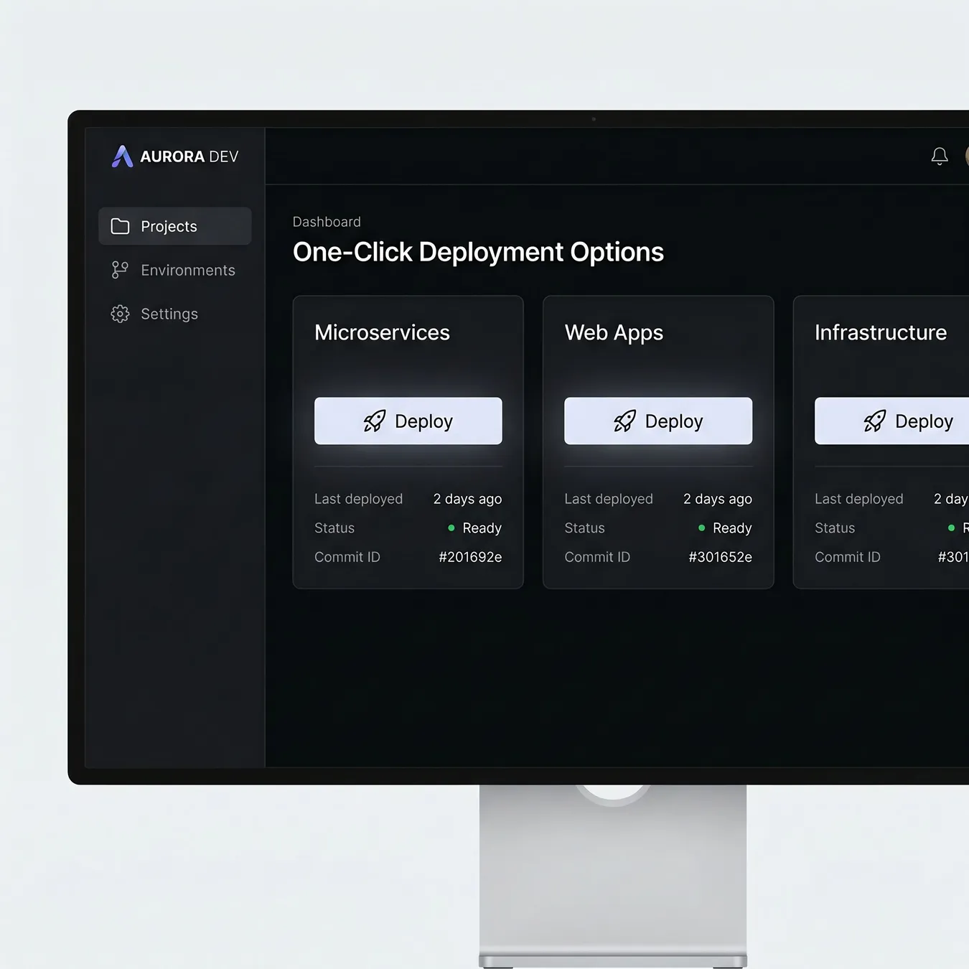This screenshot has width=969, height=969.
Task: Click the Projects folder icon
Action: (120, 226)
